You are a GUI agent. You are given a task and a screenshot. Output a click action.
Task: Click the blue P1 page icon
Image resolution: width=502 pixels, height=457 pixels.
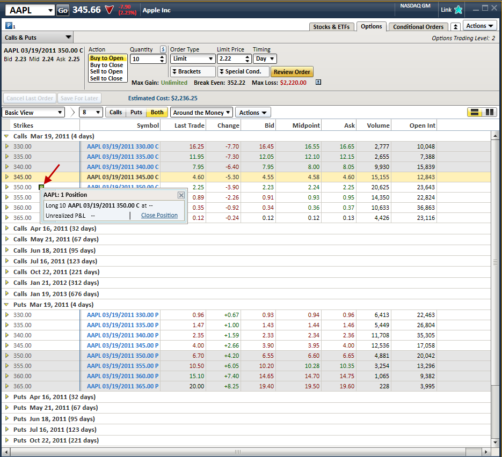coord(9,26)
